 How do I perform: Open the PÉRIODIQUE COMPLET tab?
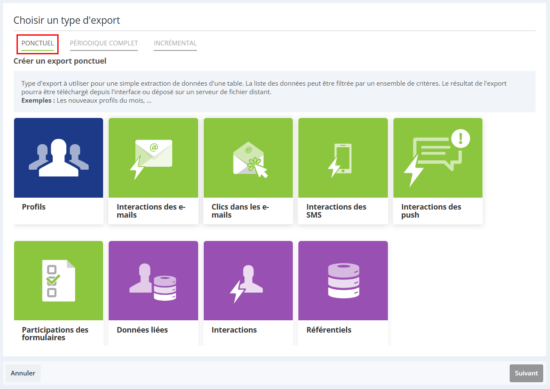tap(104, 43)
